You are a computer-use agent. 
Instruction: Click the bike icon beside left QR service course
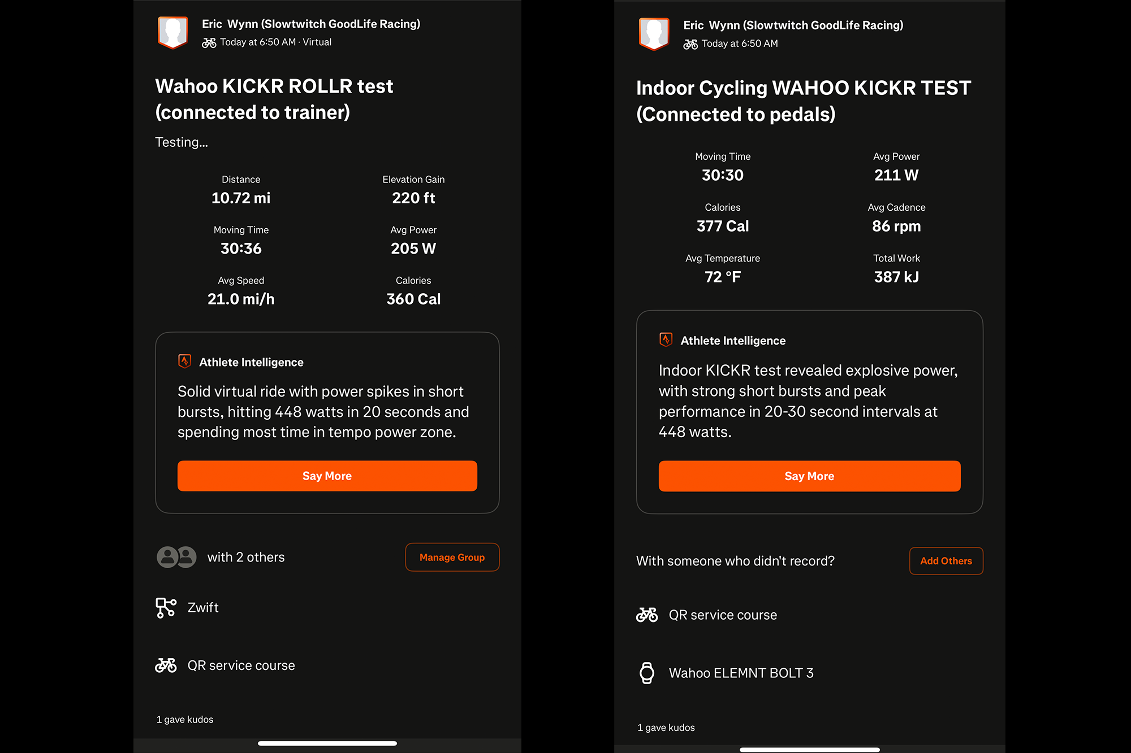coord(166,665)
